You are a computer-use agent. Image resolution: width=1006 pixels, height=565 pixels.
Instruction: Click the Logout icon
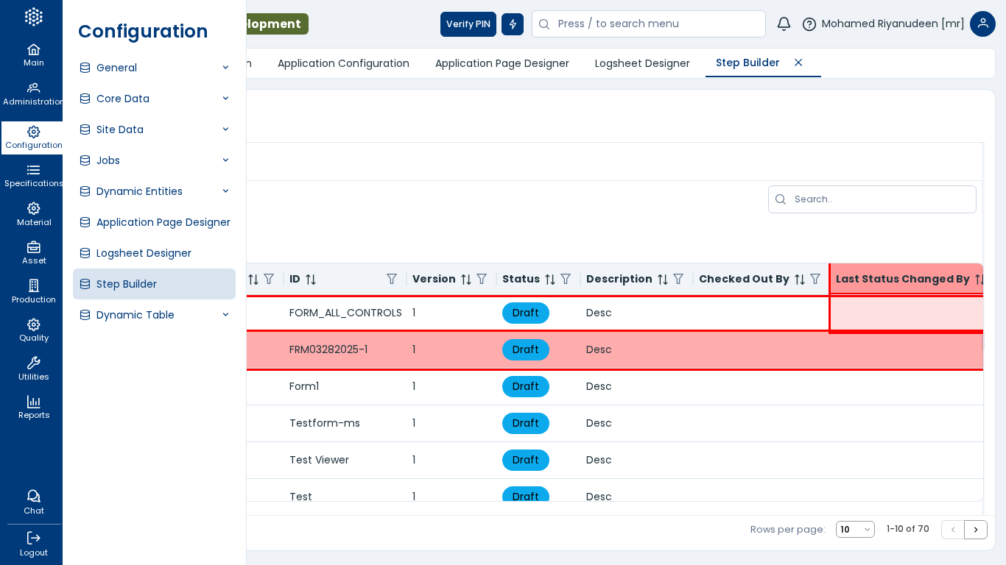point(33,544)
